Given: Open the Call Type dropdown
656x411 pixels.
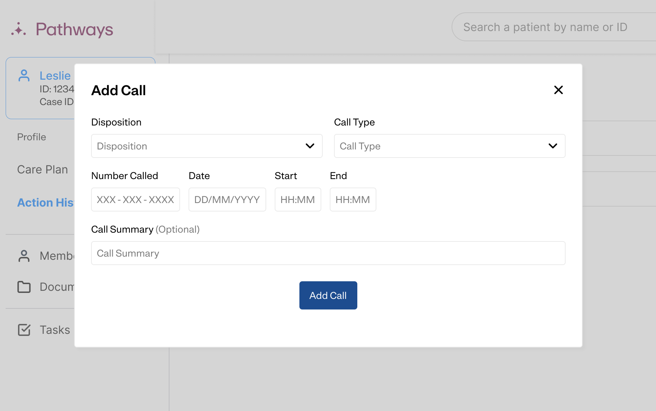Looking at the screenshot, I should point(449,146).
